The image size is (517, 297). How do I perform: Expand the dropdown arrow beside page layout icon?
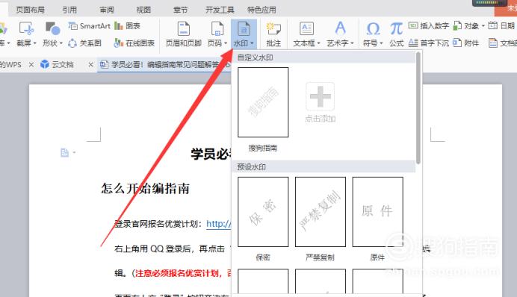[x=74, y=152]
